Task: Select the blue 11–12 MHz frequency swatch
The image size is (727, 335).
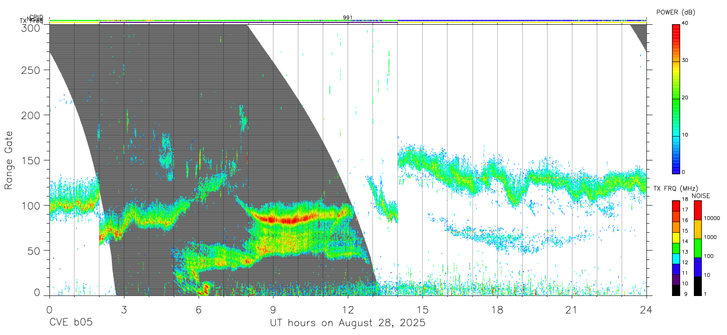Action: click(676, 269)
